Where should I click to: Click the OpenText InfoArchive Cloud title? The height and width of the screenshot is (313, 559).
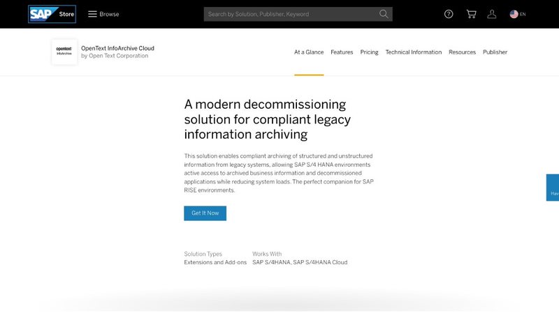(x=117, y=48)
